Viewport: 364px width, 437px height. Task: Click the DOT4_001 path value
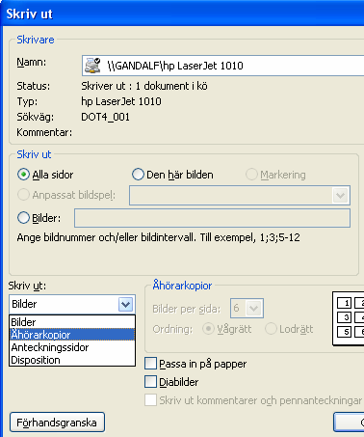coord(105,117)
